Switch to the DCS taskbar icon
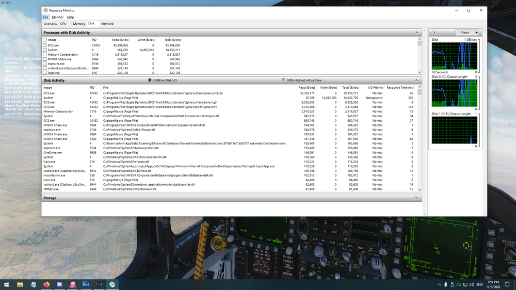This screenshot has width=516, height=290. pyautogui.click(x=86, y=284)
